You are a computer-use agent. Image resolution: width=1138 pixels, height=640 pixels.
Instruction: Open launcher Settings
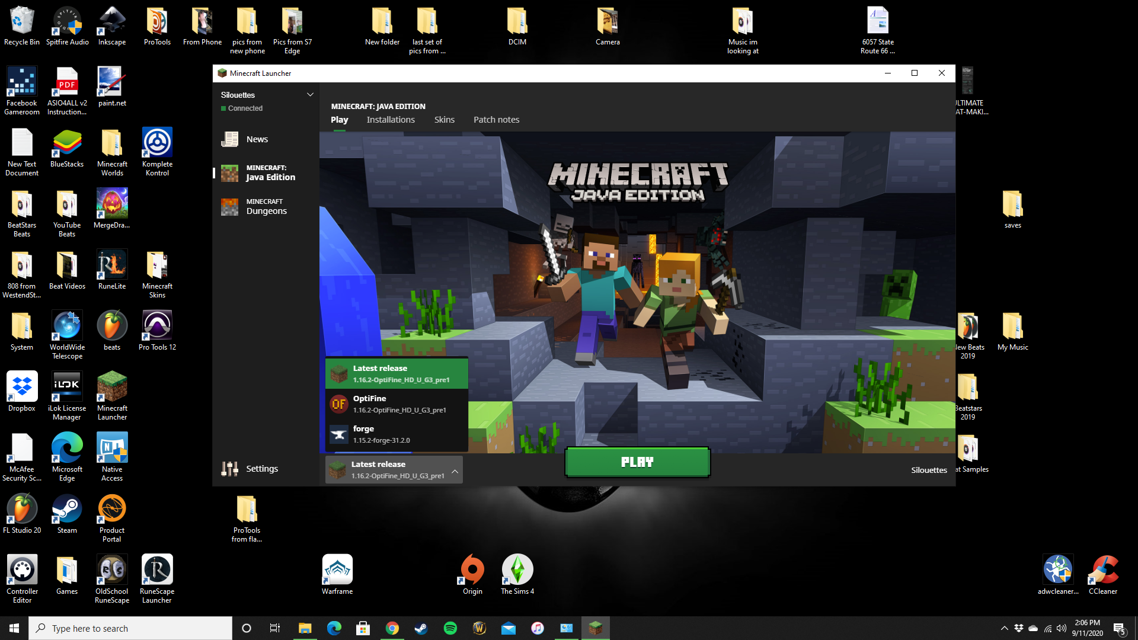(249, 469)
